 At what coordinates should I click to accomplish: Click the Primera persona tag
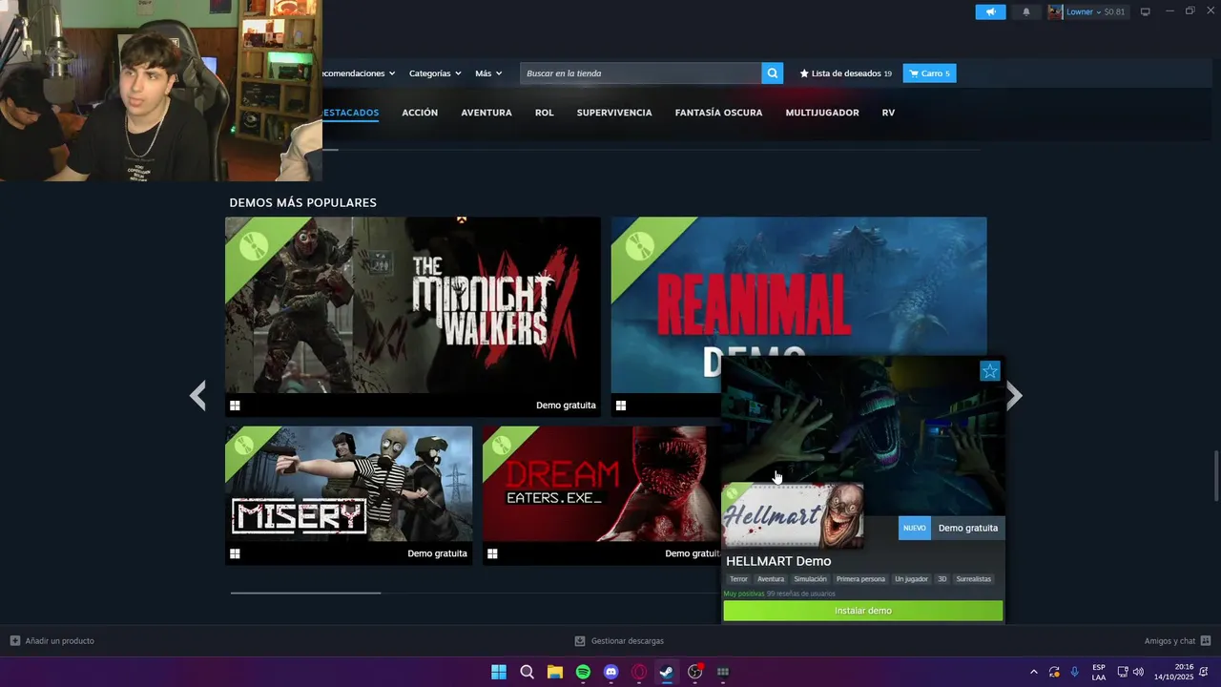[x=860, y=579]
